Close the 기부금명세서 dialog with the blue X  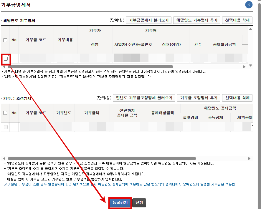point(249,5)
